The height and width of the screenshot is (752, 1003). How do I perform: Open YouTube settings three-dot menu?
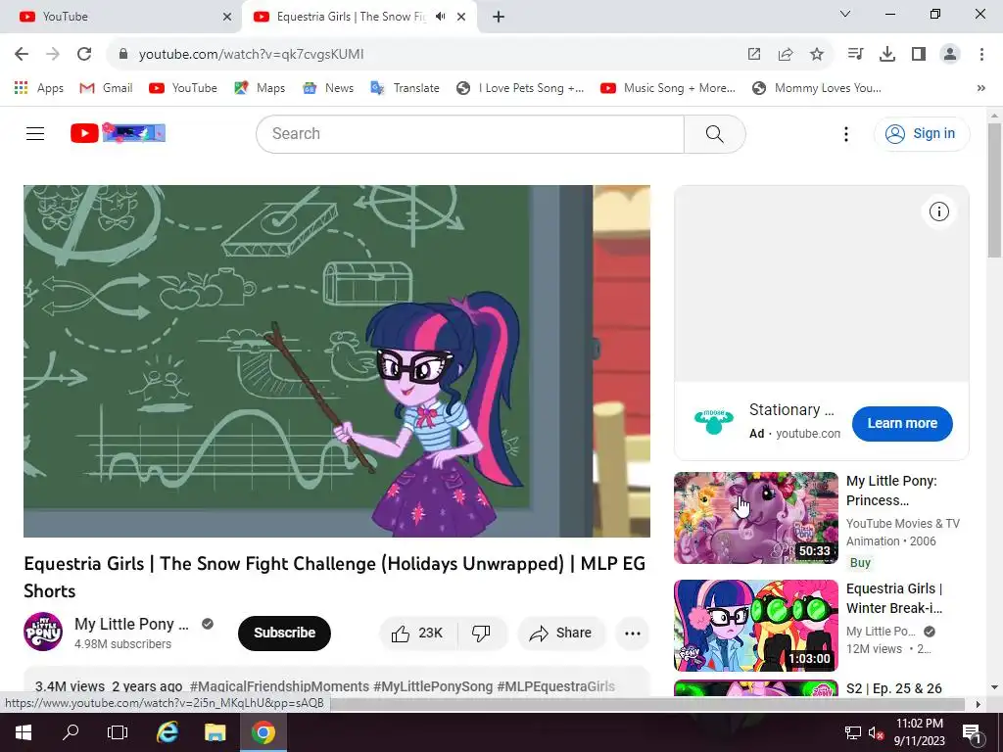point(845,133)
